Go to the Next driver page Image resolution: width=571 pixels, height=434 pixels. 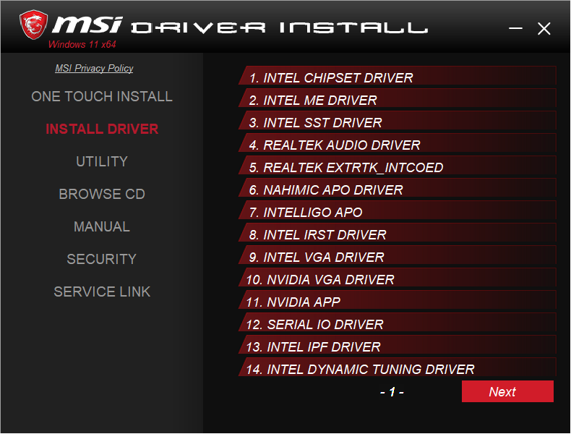507,391
